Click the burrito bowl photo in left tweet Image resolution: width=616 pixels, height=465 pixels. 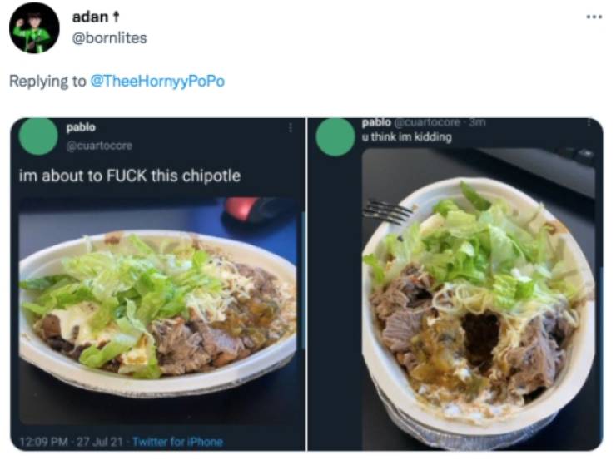pyautogui.click(x=158, y=311)
